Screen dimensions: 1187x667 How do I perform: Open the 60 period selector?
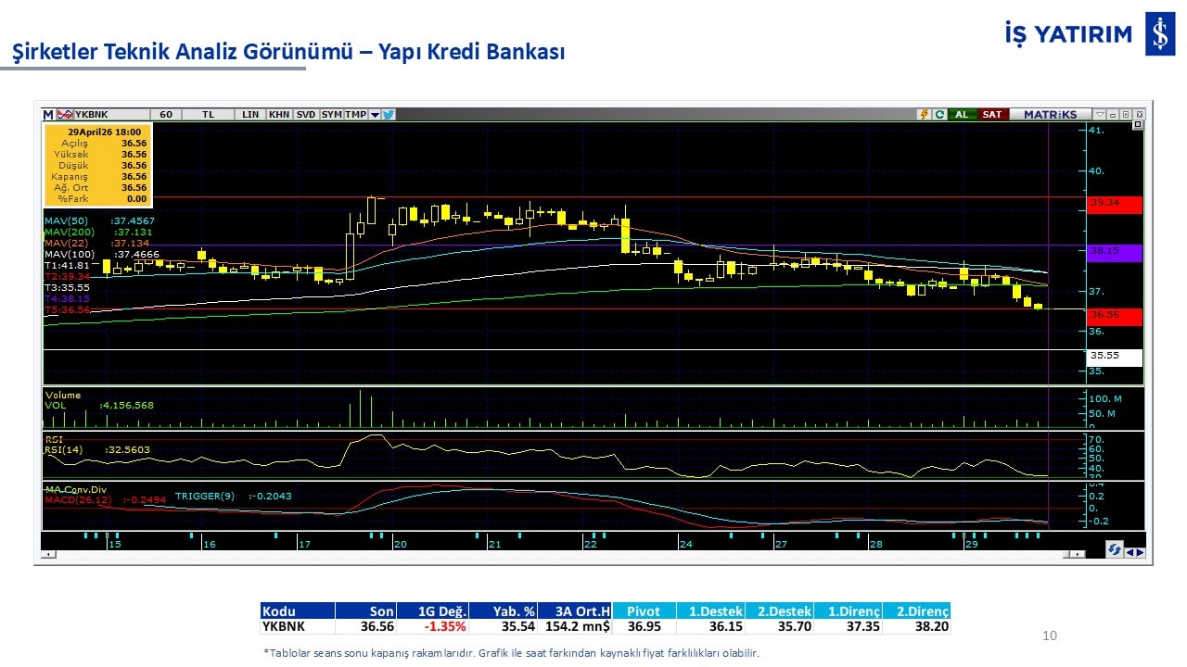pos(166,115)
